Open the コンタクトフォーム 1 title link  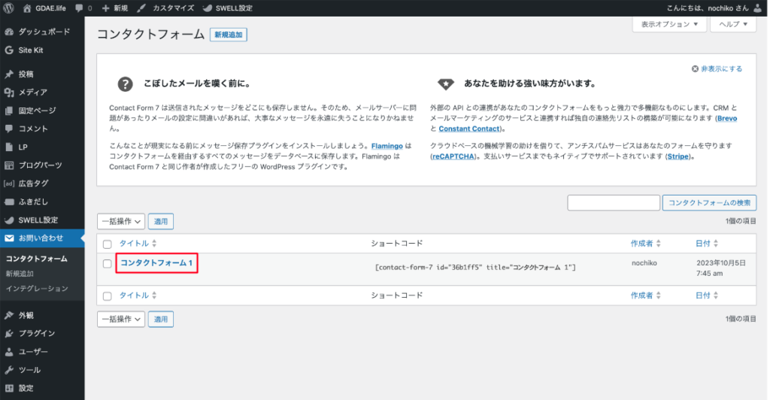(x=157, y=262)
